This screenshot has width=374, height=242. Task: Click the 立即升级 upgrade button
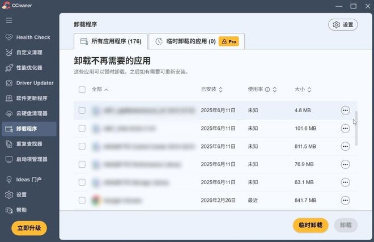point(29,228)
